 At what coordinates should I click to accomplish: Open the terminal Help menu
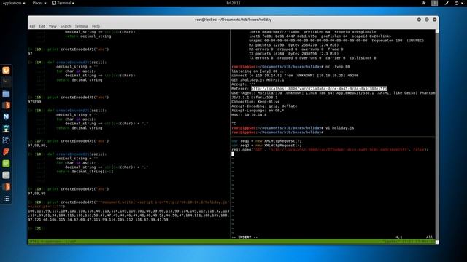(96, 26)
